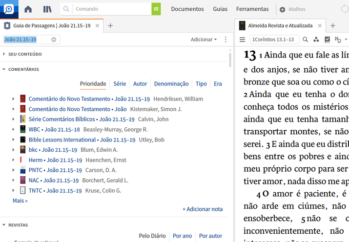The height and width of the screenshot is (242, 349).
Task: Expand the Kistemaker commentary row
Action: [13, 109]
